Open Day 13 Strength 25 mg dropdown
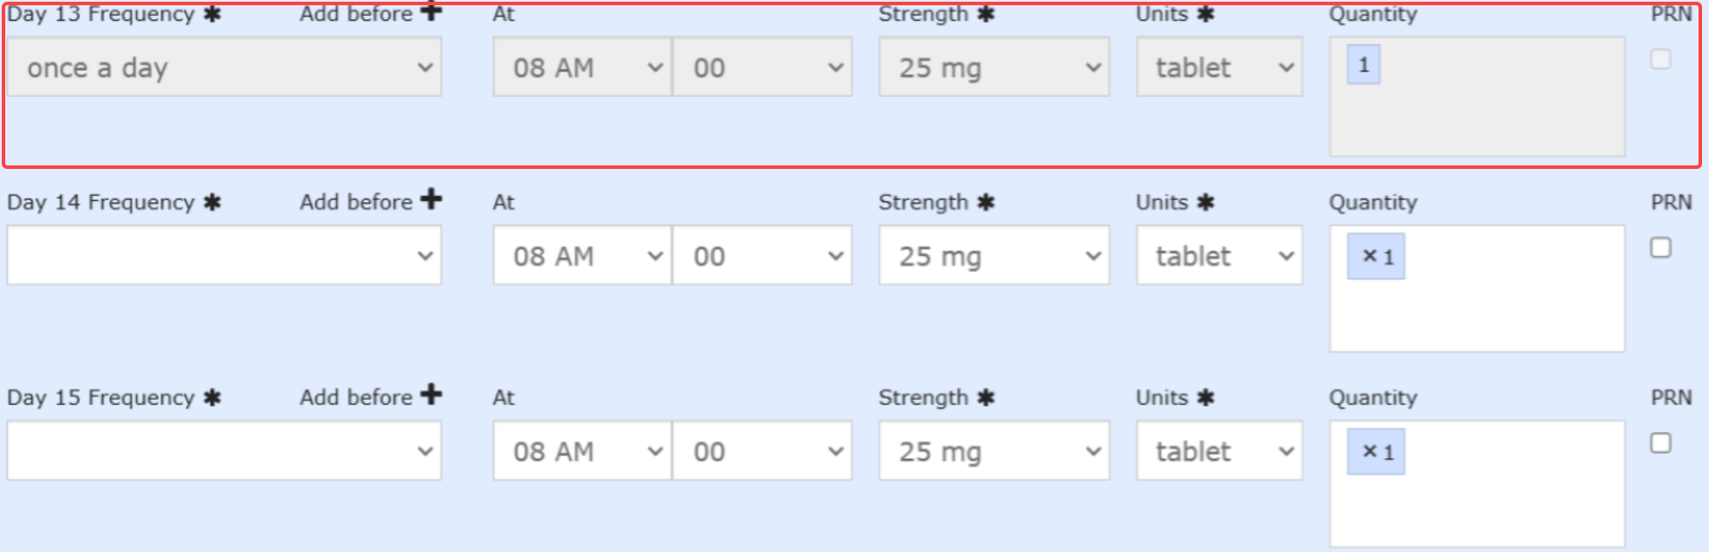1709x552 pixels. coord(994,67)
